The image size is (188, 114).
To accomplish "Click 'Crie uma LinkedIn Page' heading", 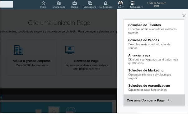I will point(59,23).
